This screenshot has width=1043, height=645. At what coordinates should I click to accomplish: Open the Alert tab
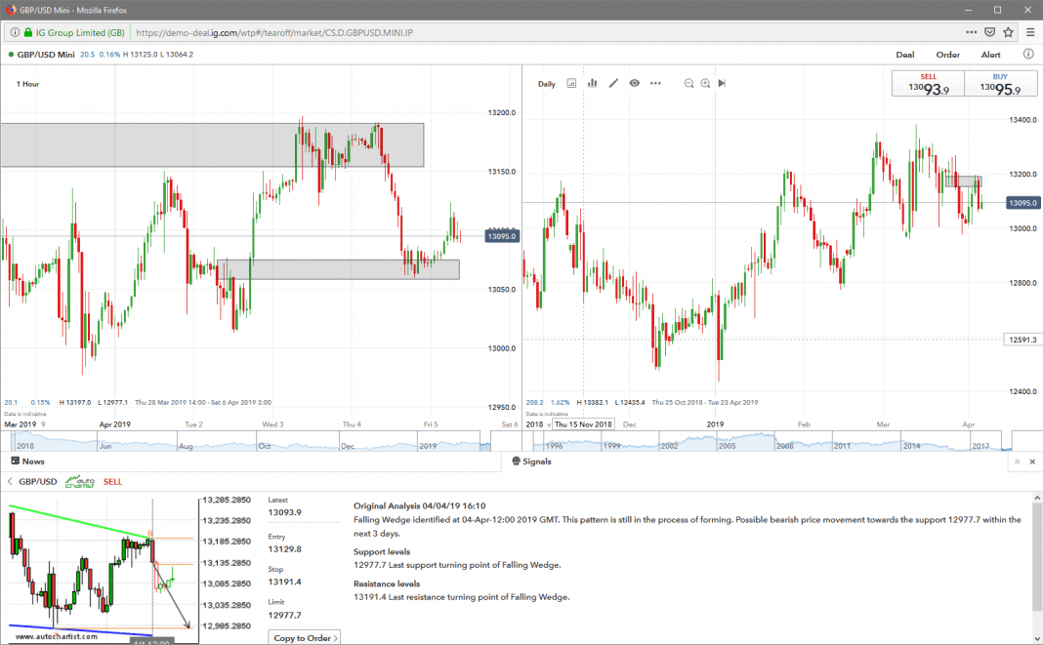pos(991,55)
